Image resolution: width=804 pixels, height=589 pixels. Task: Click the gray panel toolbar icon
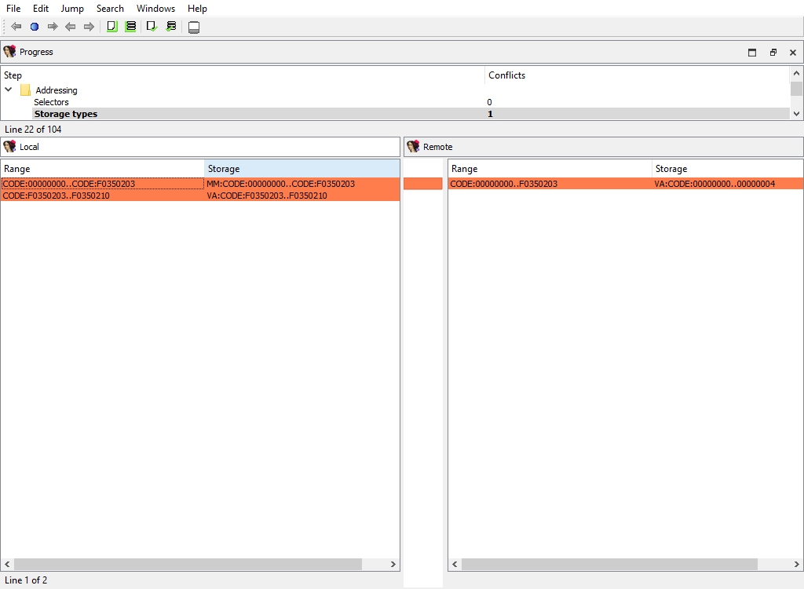coord(194,27)
